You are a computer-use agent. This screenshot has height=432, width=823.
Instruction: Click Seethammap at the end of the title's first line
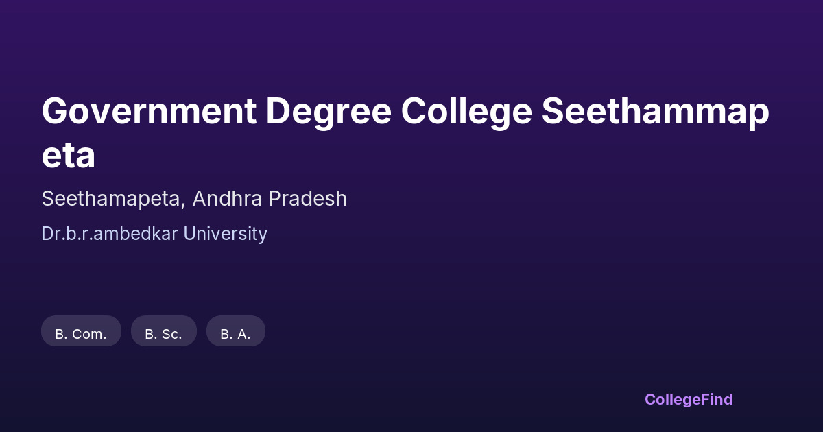tap(655, 112)
